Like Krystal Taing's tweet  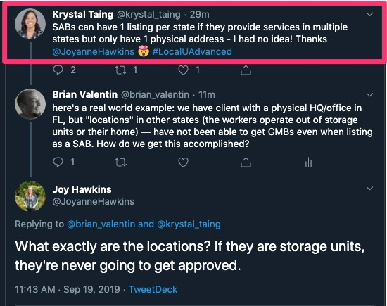[183, 70]
